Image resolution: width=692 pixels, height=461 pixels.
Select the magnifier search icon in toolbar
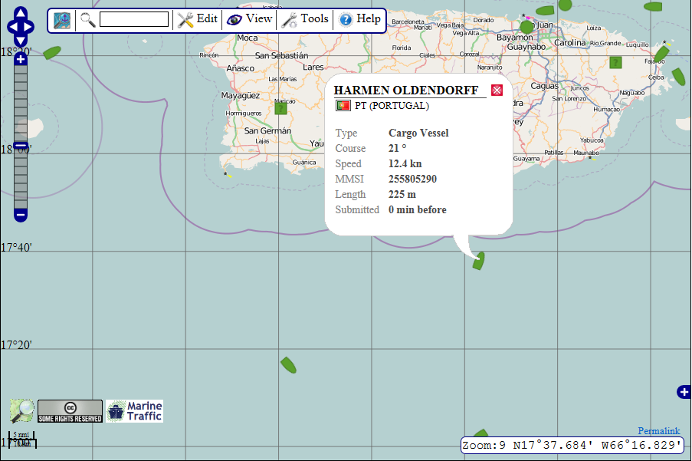[x=87, y=20]
